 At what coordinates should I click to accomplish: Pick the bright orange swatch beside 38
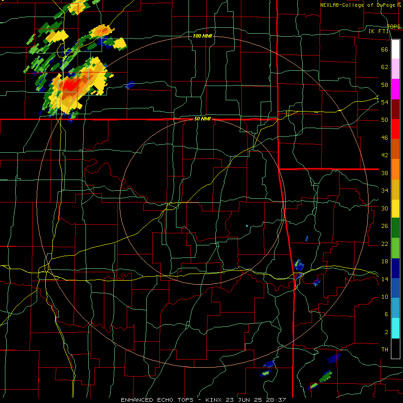click(x=395, y=169)
